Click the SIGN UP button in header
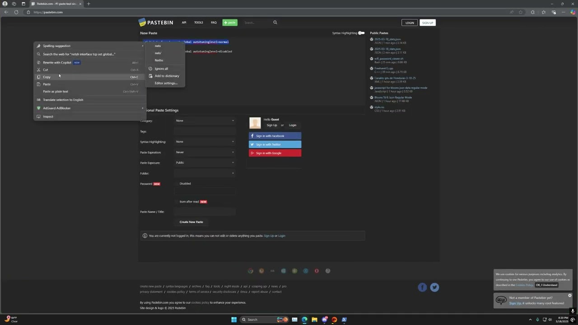Image resolution: width=578 pixels, height=325 pixels. coord(428,23)
